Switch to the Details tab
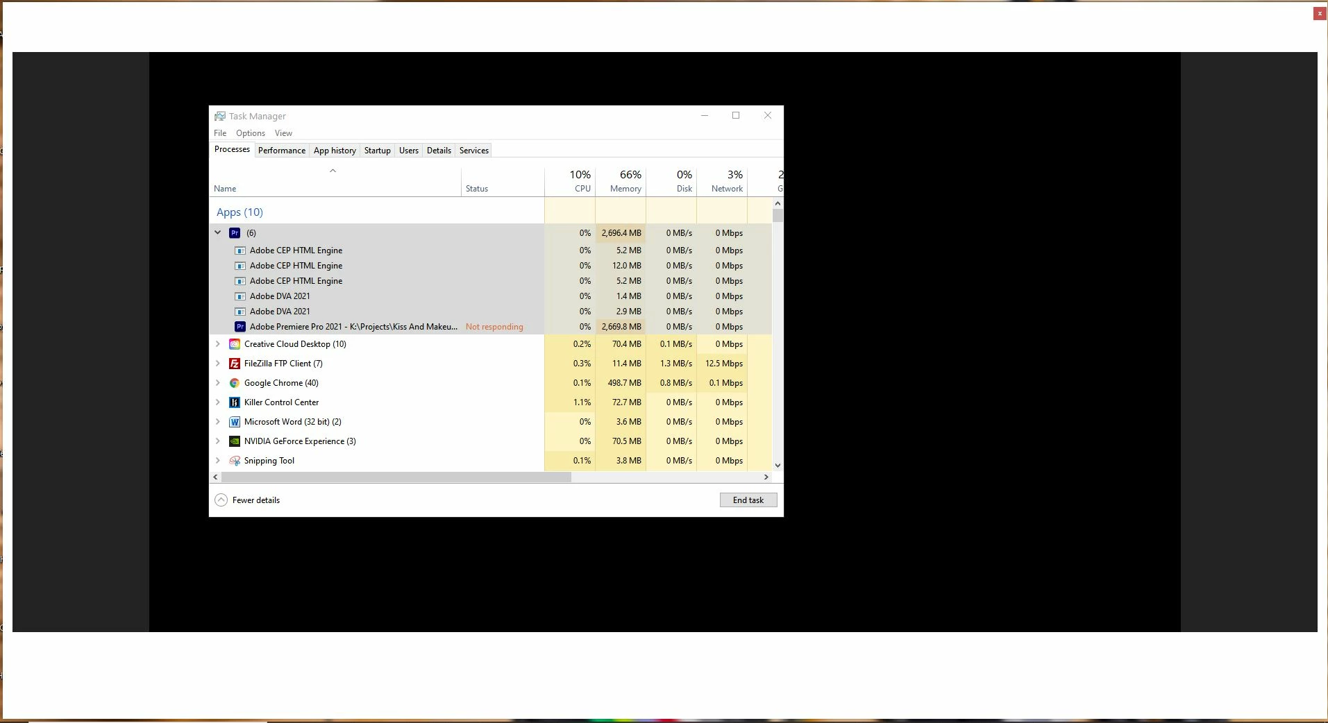This screenshot has width=1328, height=723. coord(439,151)
